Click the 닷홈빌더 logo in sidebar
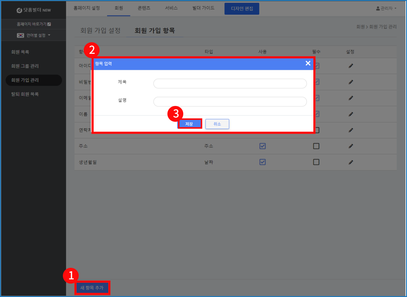This screenshot has width=407, height=297. [34, 10]
